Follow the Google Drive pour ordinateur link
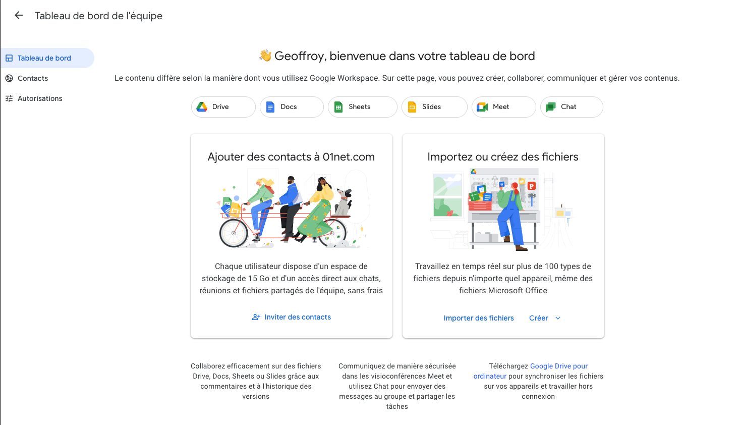This screenshot has height=425, width=740. pyautogui.click(x=558, y=366)
